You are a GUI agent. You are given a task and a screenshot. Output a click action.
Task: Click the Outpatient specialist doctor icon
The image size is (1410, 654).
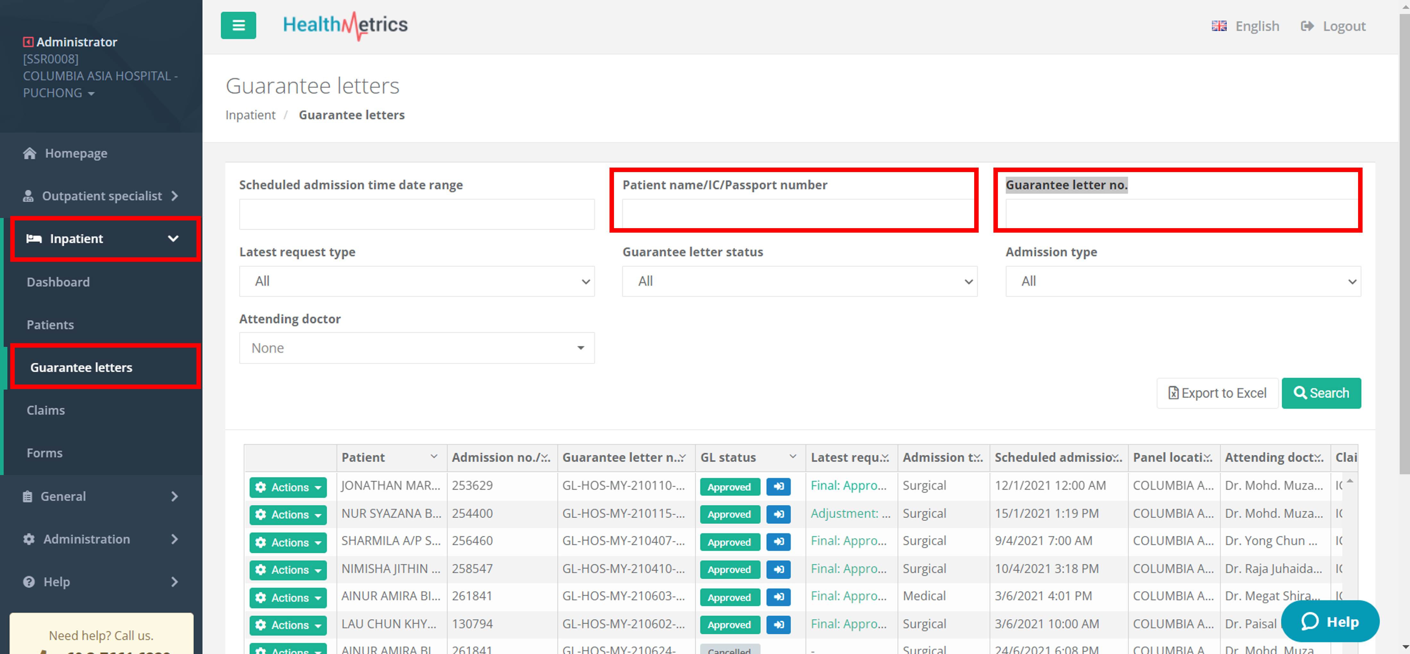point(28,196)
